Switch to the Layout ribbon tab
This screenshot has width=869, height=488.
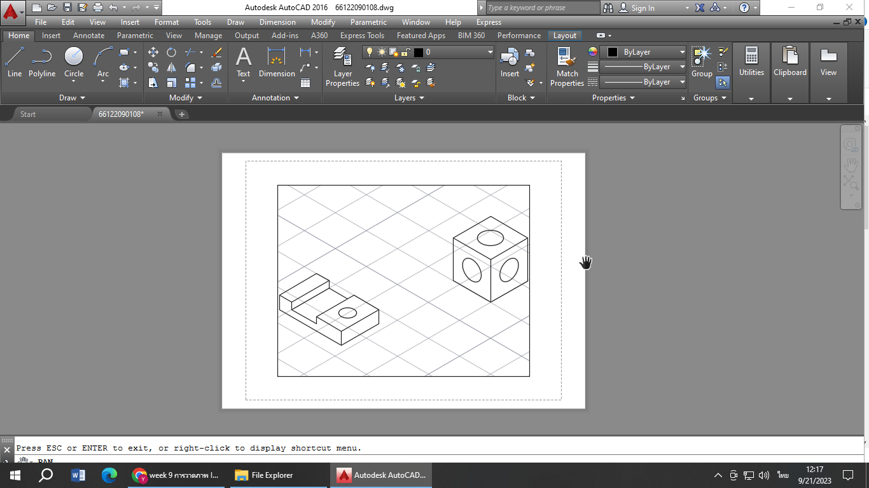click(x=564, y=36)
